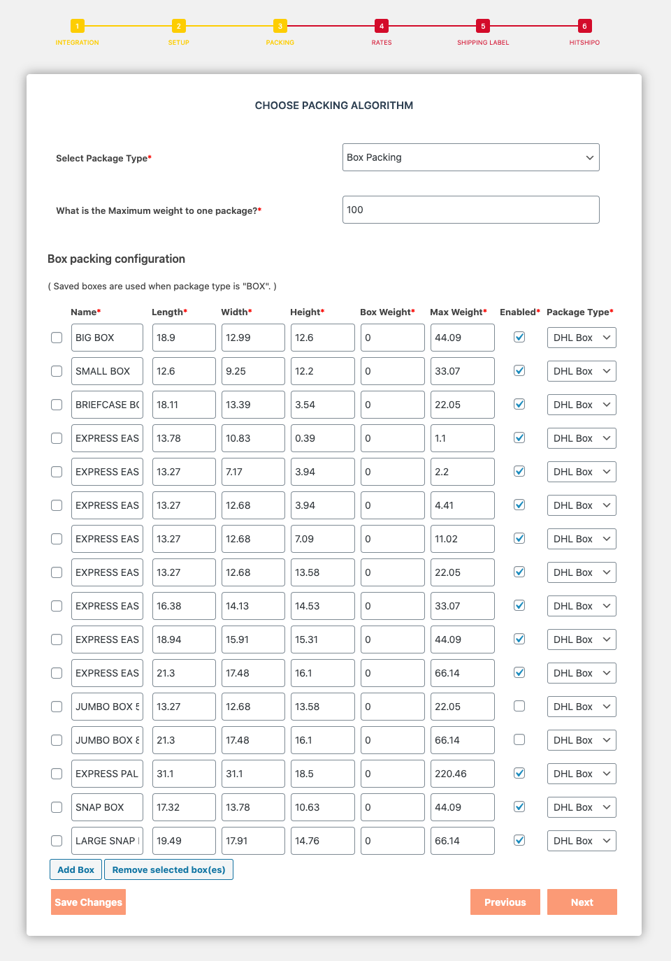
Task: Edit the length 16.38 field
Action: [184, 606]
